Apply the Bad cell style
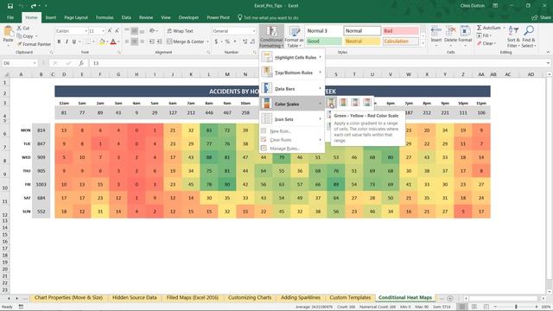Screen dimensions: 553x311 401,31
